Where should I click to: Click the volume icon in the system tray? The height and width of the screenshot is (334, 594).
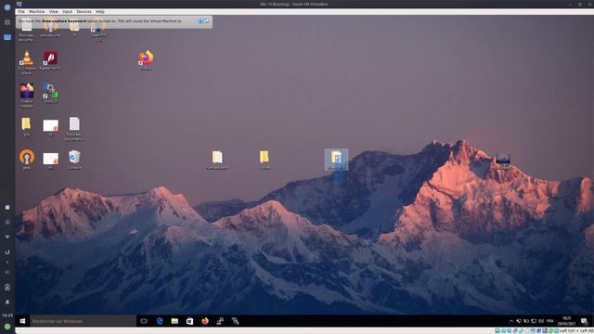click(541, 321)
